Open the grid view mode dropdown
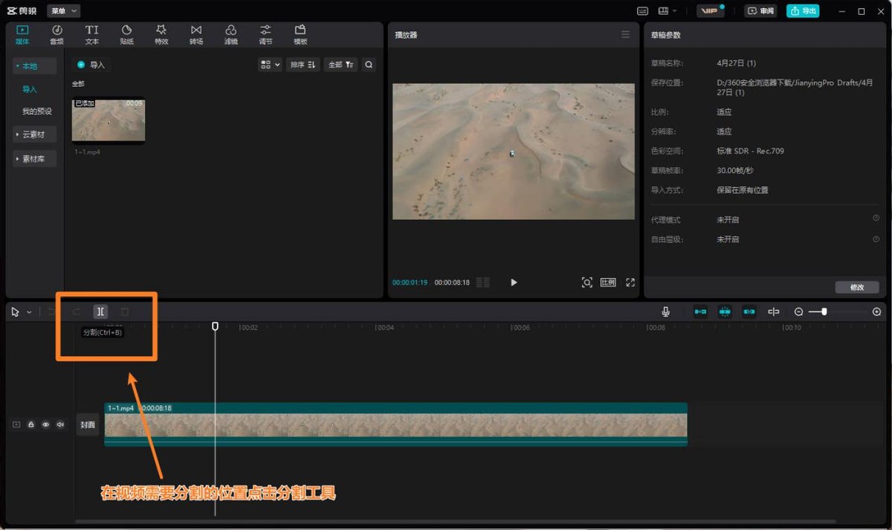The width and height of the screenshot is (892, 530). 270,65
